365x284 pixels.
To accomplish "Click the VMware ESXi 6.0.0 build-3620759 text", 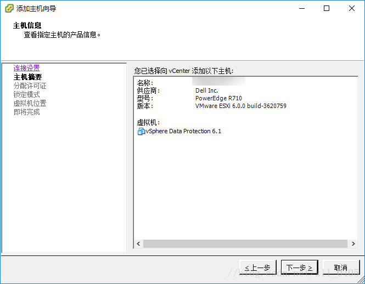I will click(x=241, y=106).
